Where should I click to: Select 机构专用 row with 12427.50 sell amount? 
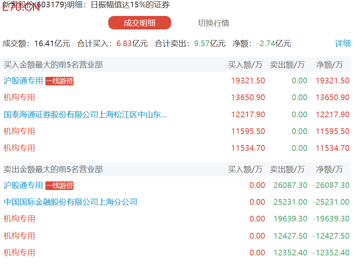(19, 236)
